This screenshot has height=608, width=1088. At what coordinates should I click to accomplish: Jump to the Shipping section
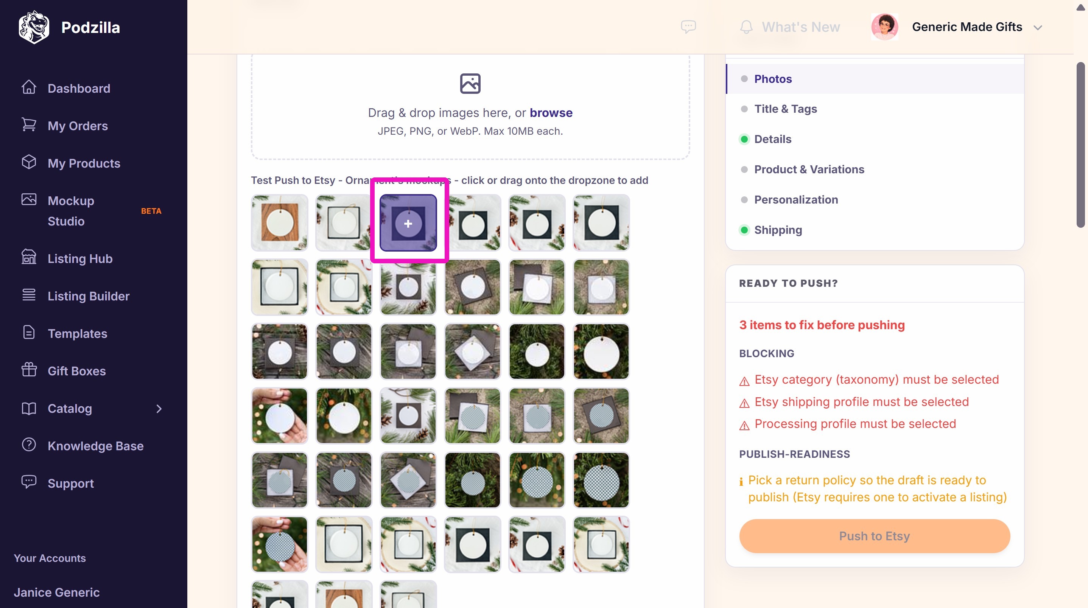click(875, 230)
